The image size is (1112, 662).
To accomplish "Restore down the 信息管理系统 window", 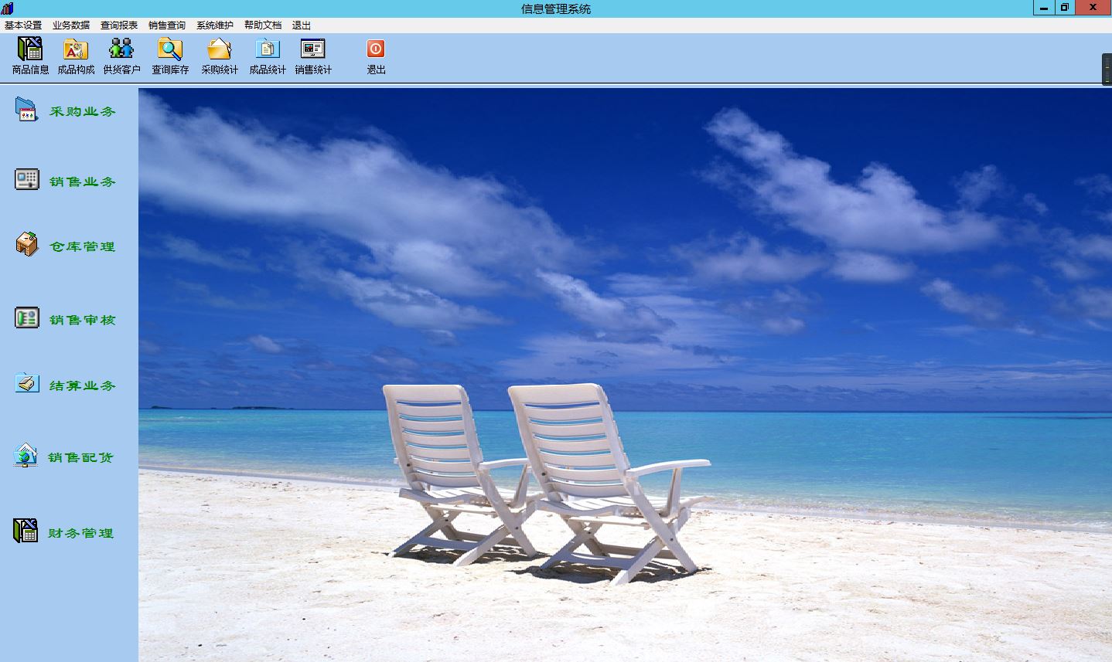I will point(1065,8).
